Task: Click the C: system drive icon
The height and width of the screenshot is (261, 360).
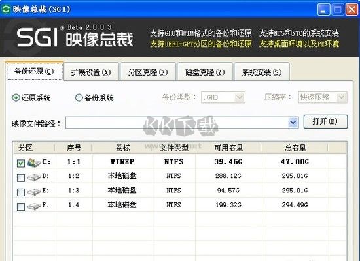Action: (x=34, y=162)
